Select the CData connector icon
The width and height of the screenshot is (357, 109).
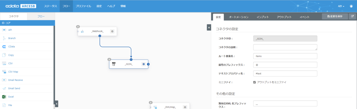[4, 46]
